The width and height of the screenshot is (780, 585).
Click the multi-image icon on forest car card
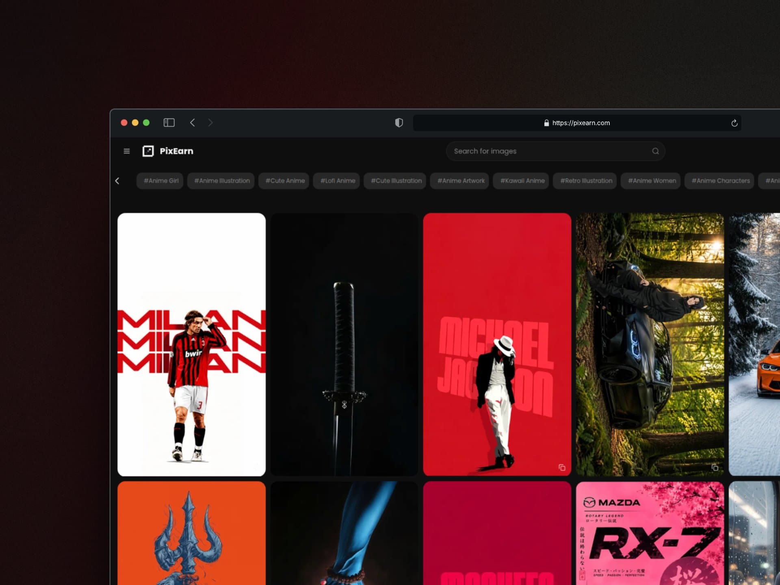pyautogui.click(x=715, y=468)
